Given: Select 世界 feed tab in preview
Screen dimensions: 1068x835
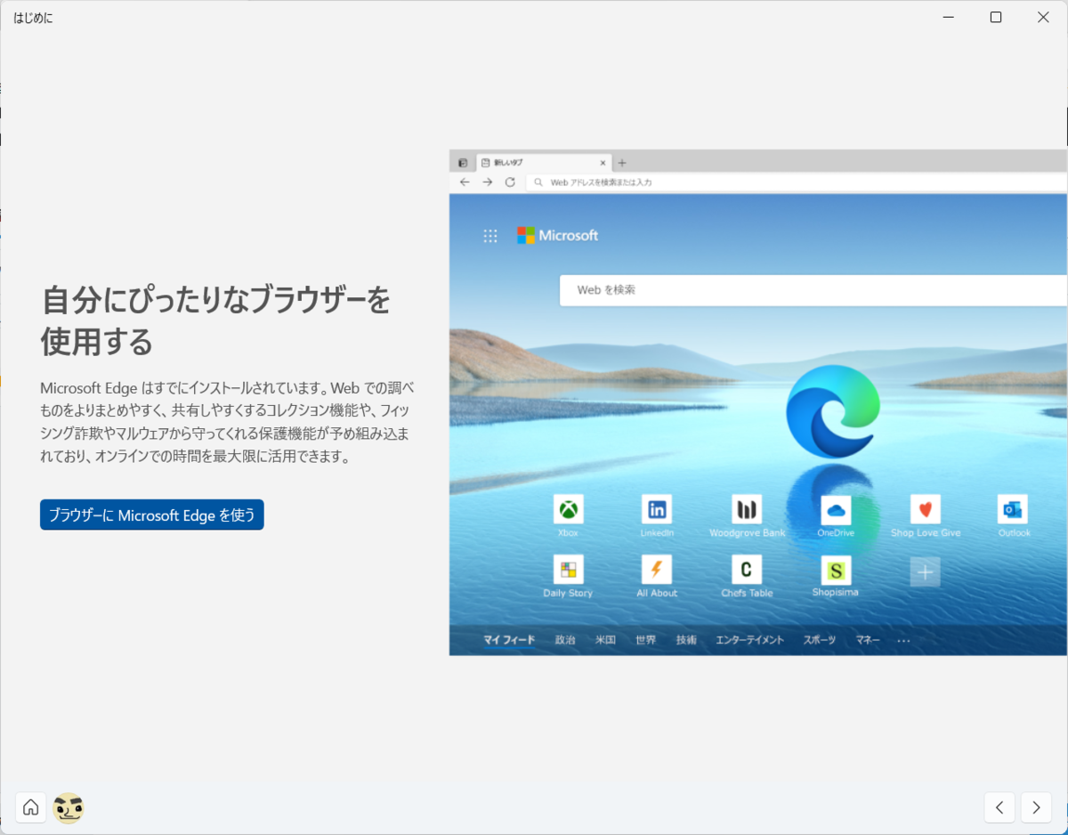Looking at the screenshot, I should click(645, 640).
